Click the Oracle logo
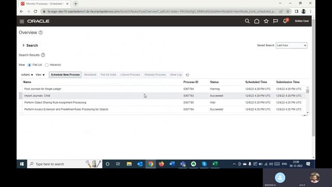 38,21
